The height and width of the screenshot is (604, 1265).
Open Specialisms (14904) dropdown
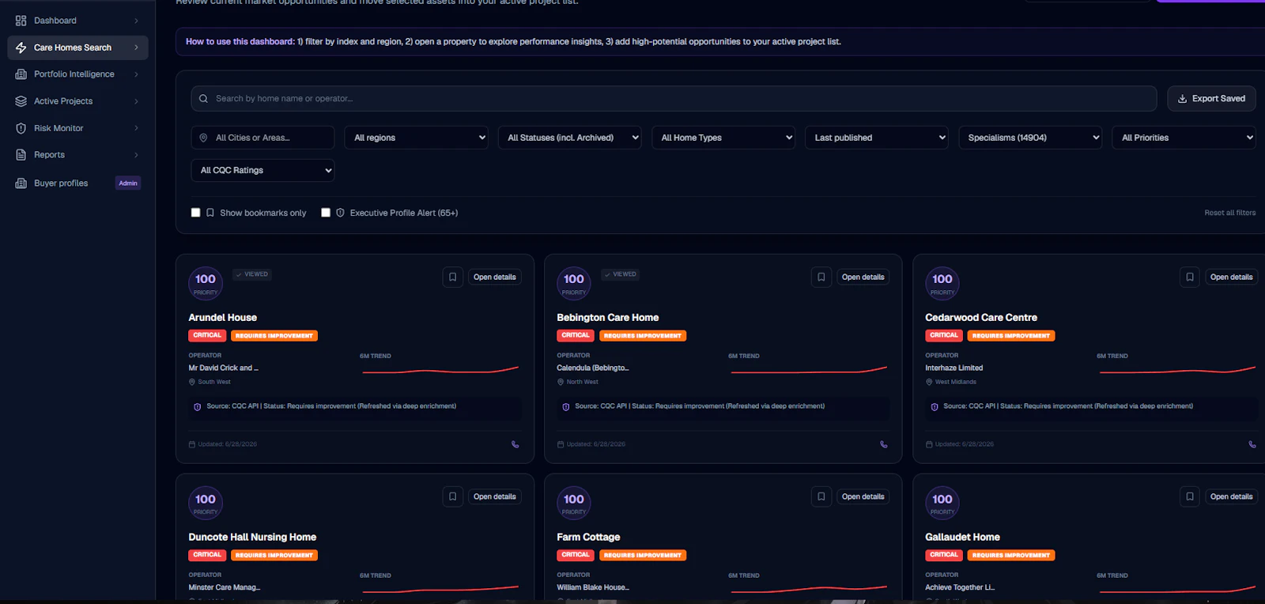[1029, 138]
